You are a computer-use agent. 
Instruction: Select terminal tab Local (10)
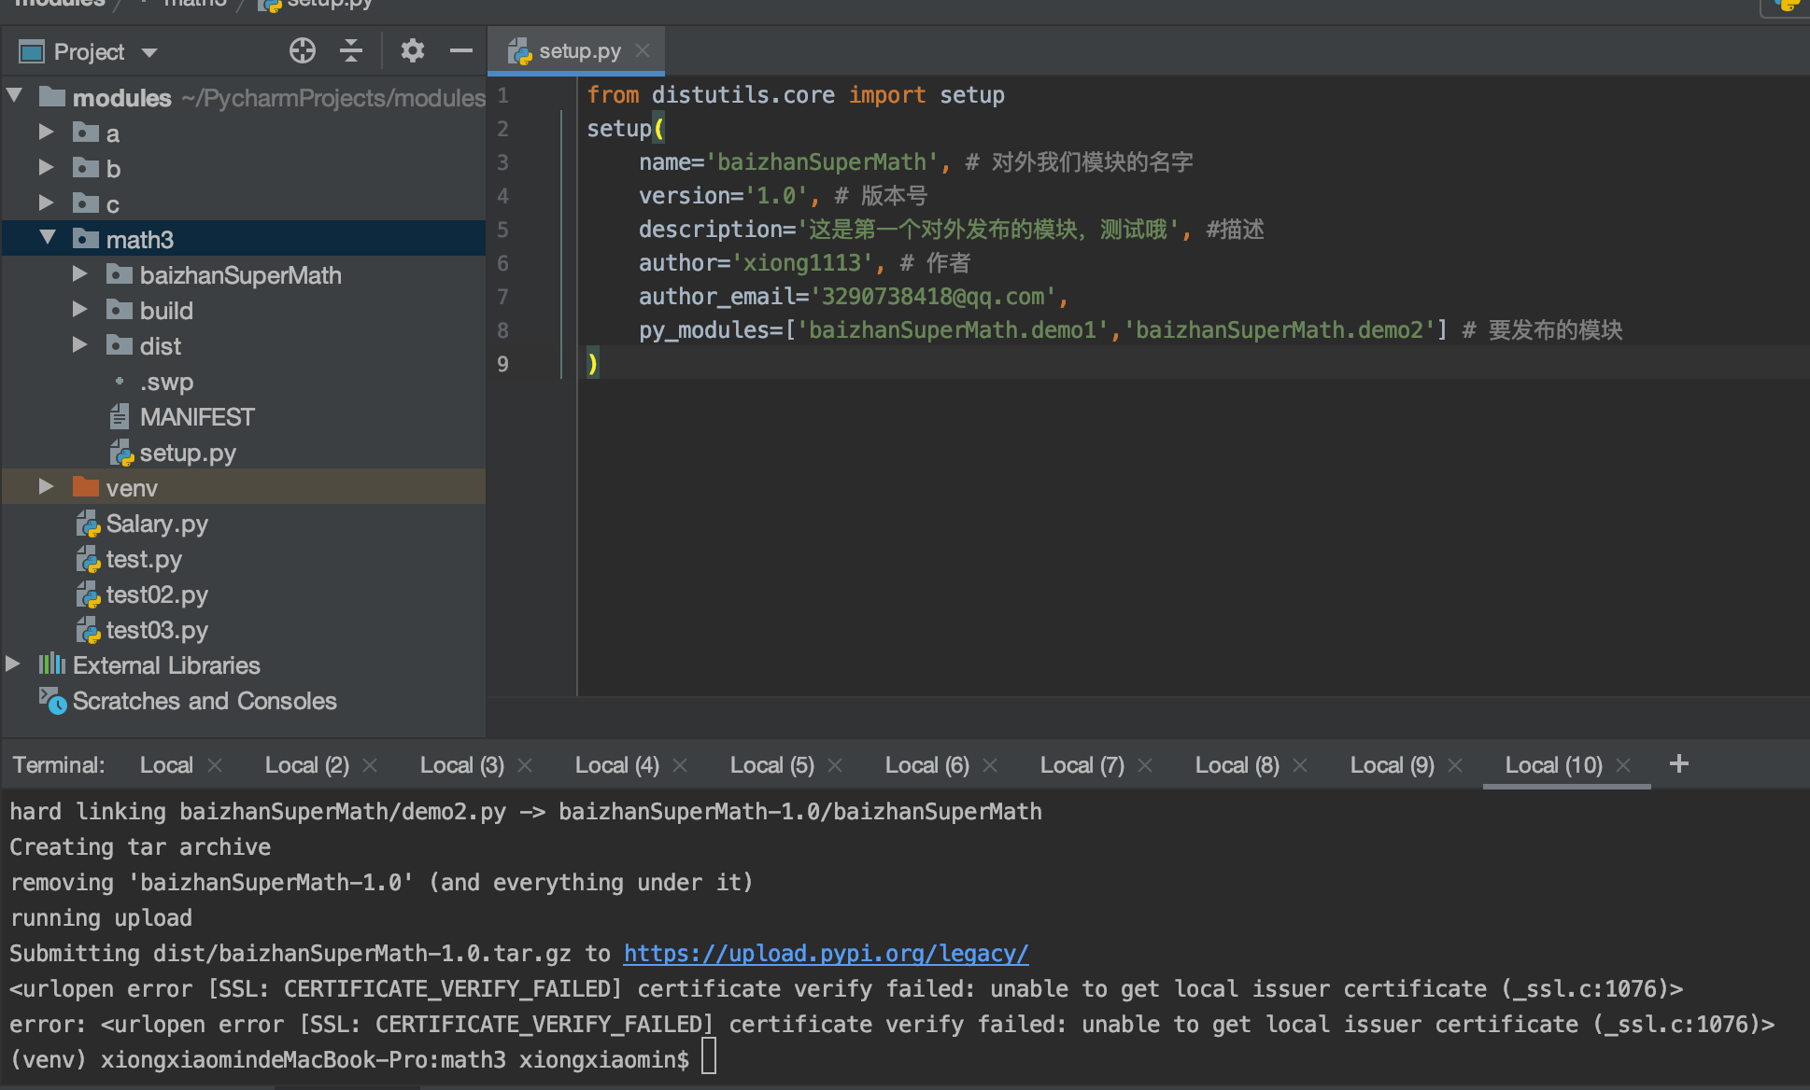point(1553,765)
